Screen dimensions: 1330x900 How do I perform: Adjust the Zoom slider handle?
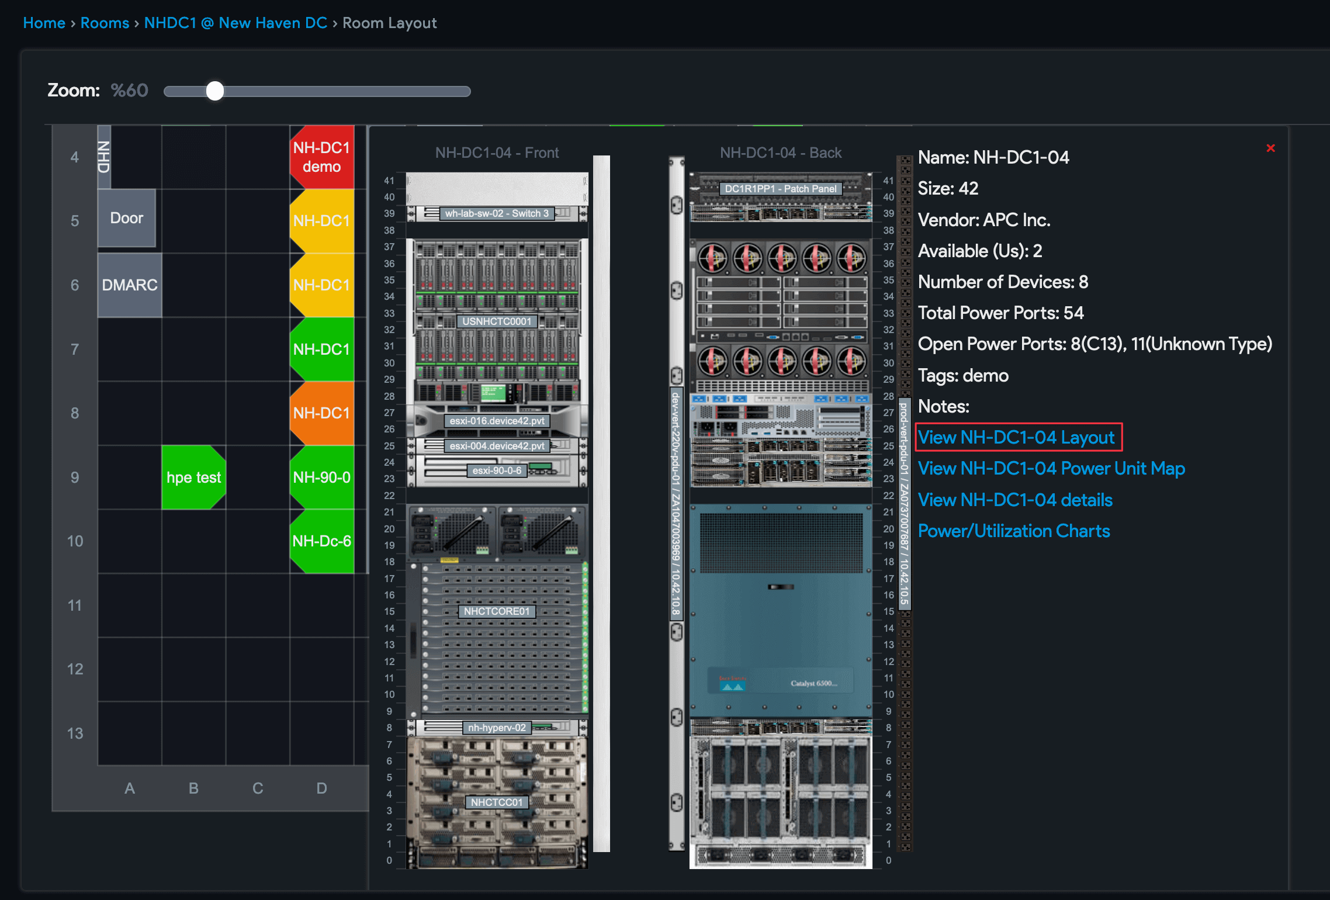[x=216, y=91]
